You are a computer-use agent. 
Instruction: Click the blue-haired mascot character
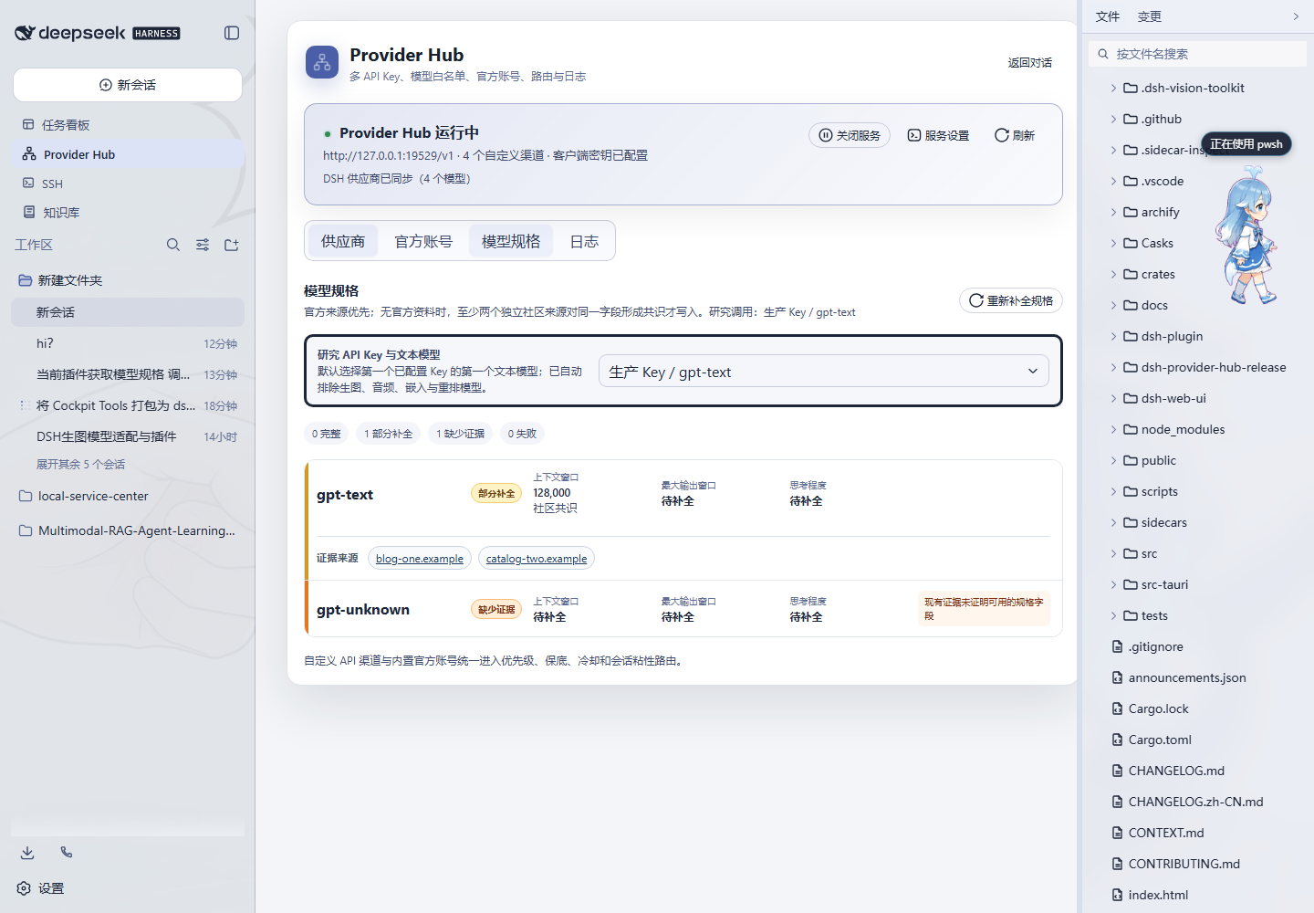pos(1246,236)
